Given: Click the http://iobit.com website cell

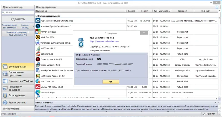Looking at the screenshot, I should tap(205, 59).
